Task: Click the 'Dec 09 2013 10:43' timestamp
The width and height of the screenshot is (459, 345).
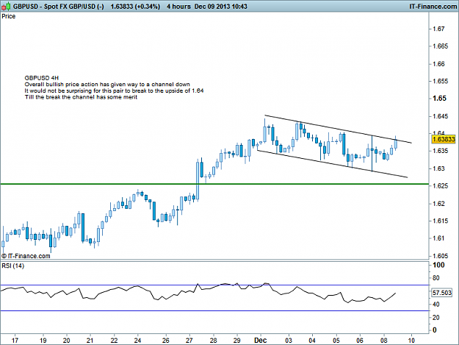Action: (221, 7)
